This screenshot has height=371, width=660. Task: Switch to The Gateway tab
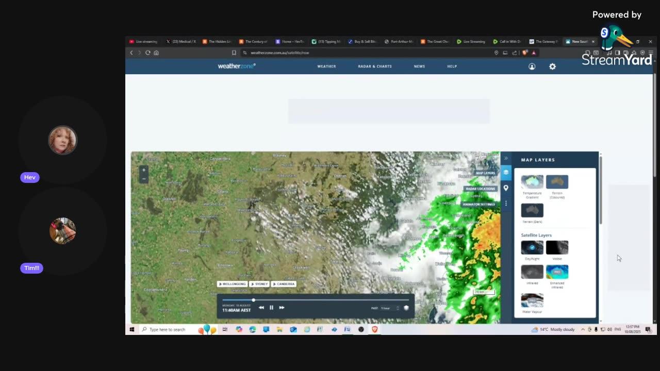tap(544, 41)
